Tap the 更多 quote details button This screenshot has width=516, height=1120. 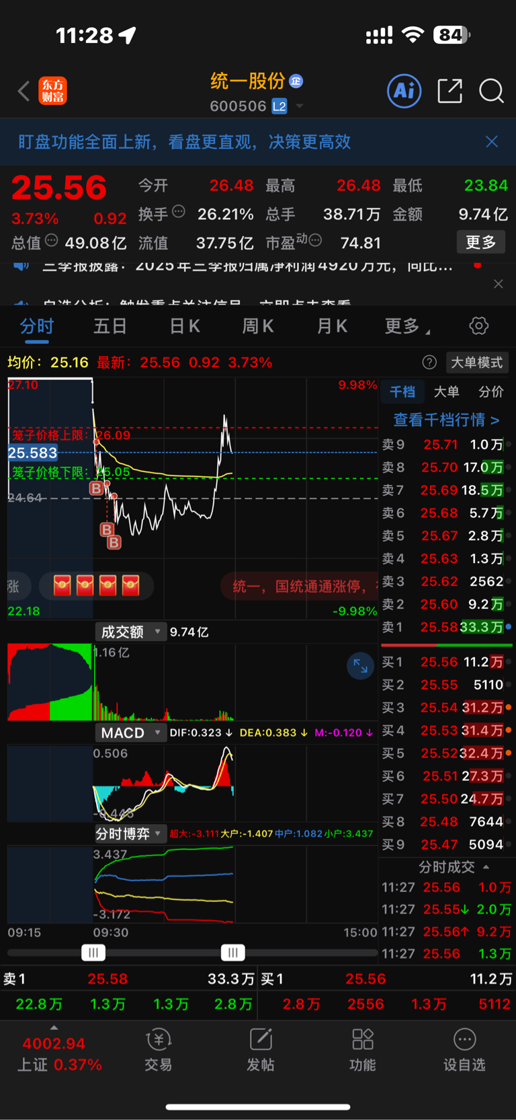pos(481,242)
